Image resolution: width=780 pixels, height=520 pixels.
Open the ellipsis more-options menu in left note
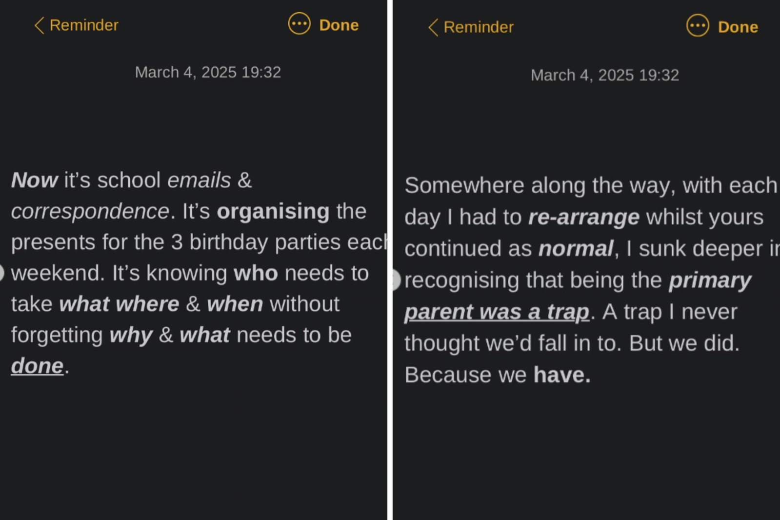pyautogui.click(x=299, y=24)
